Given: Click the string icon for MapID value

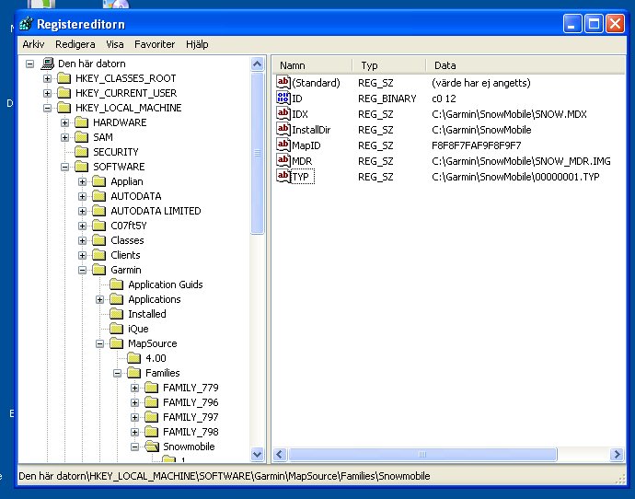Looking at the screenshot, I should pyautogui.click(x=283, y=145).
